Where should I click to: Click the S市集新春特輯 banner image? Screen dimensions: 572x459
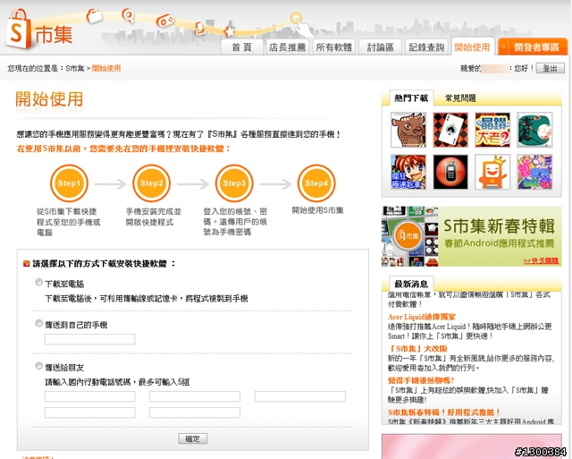click(472, 236)
